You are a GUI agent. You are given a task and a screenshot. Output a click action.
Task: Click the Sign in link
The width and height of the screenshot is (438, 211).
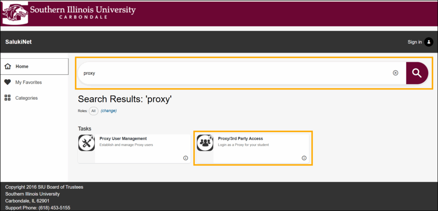coord(414,42)
